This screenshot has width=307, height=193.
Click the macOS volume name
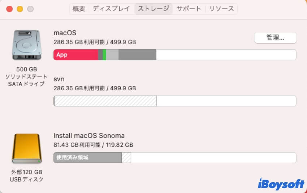[x=65, y=33]
